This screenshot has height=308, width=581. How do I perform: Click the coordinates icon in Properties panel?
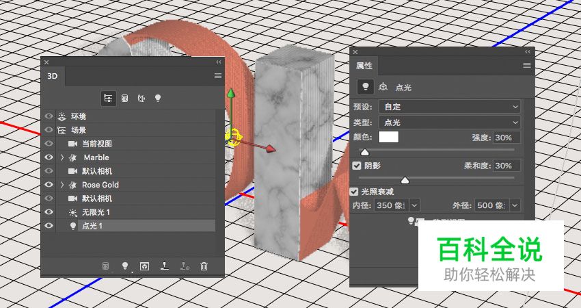coord(383,87)
